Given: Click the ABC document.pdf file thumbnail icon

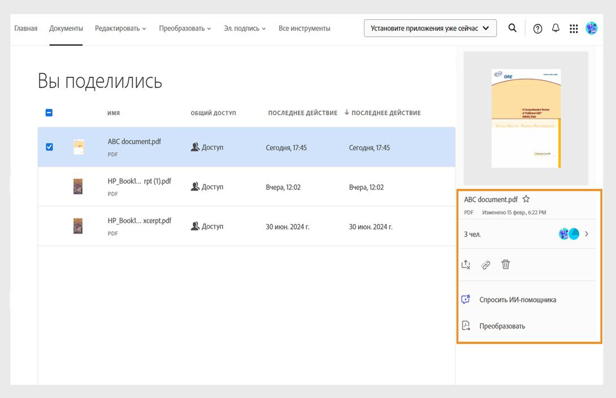Looking at the screenshot, I should point(79,147).
